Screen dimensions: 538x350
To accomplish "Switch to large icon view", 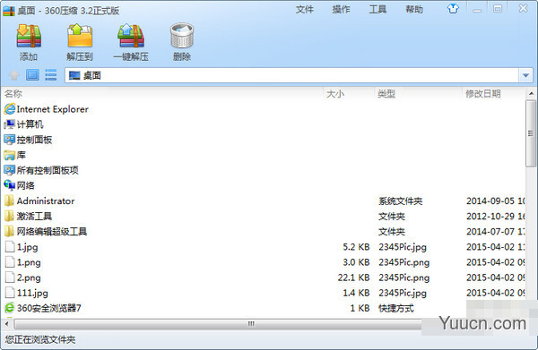I will pos(32,75).
